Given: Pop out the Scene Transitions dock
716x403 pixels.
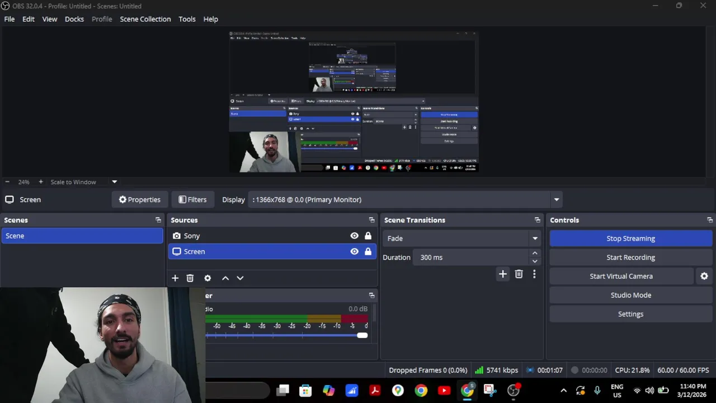Looking at the screenshot, I should click(x=538, y=220).
